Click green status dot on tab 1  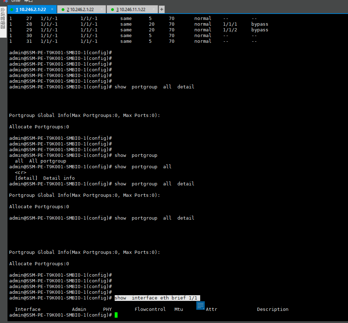(12, 10)
